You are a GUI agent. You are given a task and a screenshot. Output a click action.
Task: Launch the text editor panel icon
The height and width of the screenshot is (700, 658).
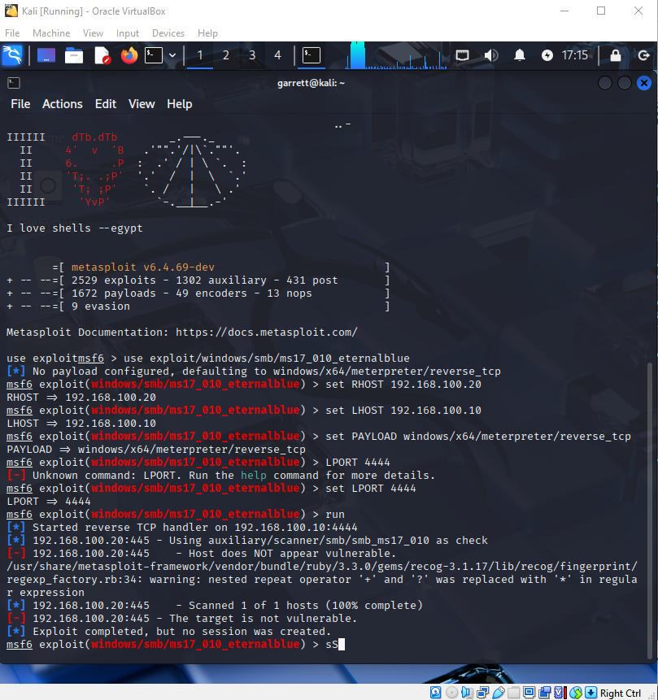[102, 55]
